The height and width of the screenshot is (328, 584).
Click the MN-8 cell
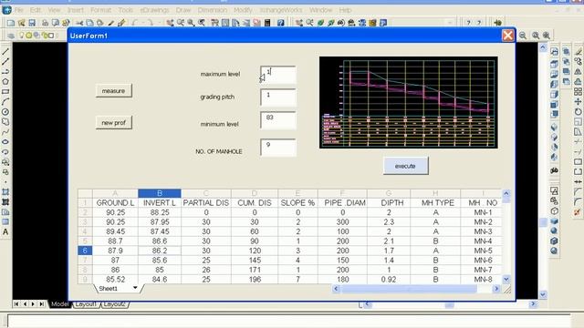(x=483, y=280)
